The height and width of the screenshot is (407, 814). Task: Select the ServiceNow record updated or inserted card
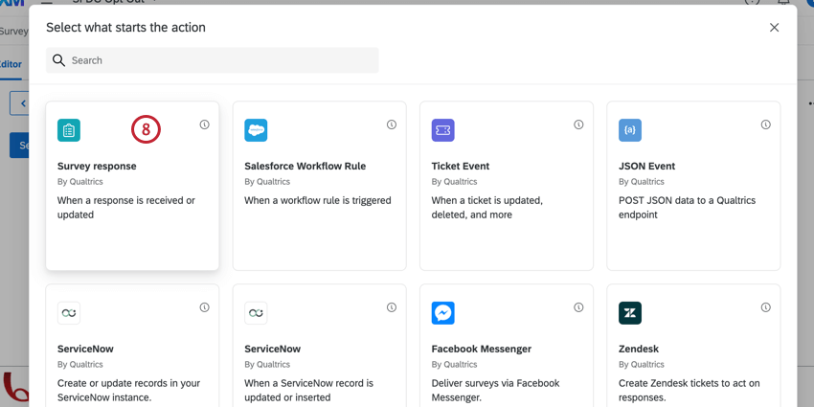pyautogui.click(x=319, y=346)
